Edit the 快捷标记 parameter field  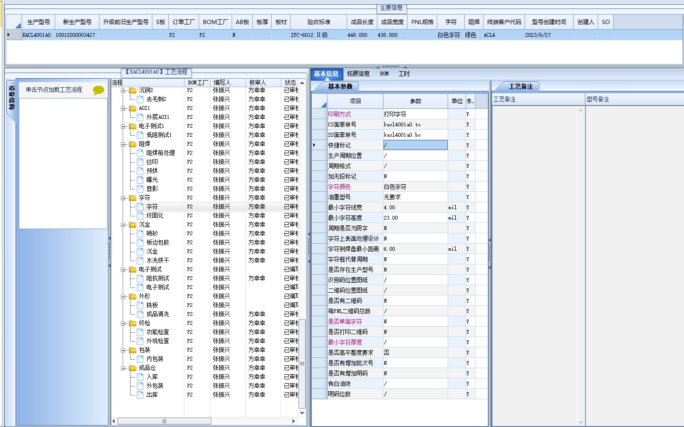click(415, 145)
